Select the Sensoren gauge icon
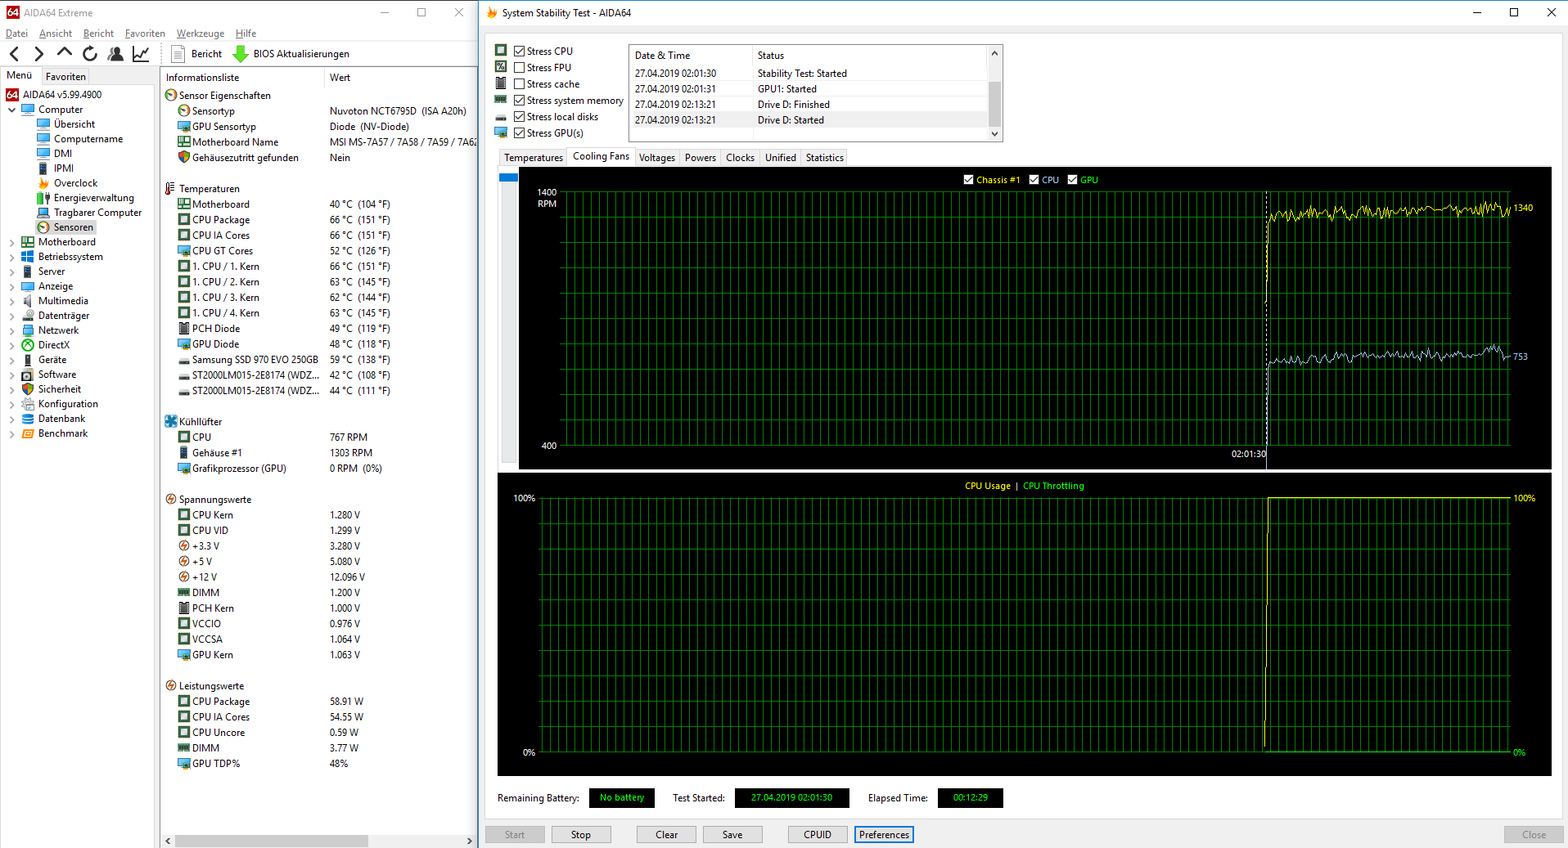This screenshot has width=1568, height=848. coord(43,227)
